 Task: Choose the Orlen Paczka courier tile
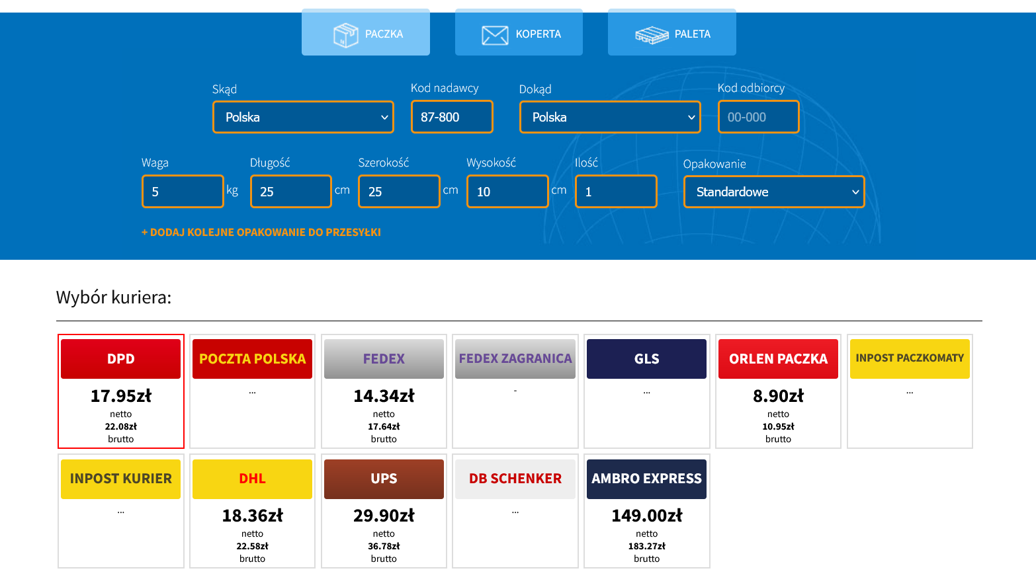click(x=778, y=391)
